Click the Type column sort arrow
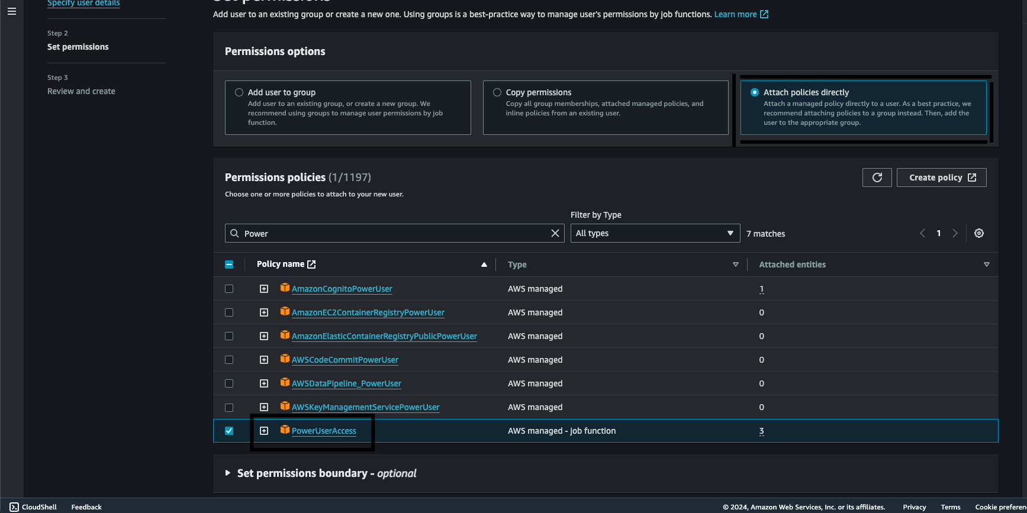 [736, 264]
